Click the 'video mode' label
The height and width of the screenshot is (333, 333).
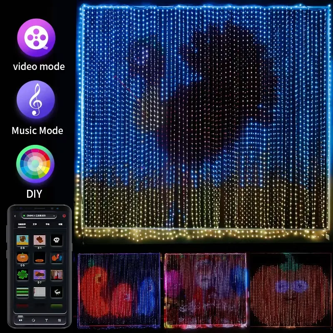click(x=39, y=67)
